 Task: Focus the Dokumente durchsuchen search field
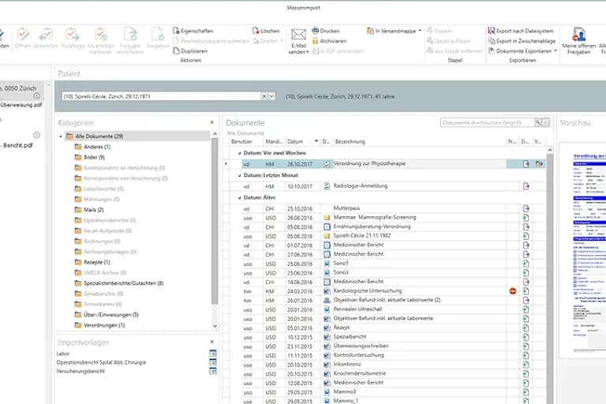[x=487, y=122]
